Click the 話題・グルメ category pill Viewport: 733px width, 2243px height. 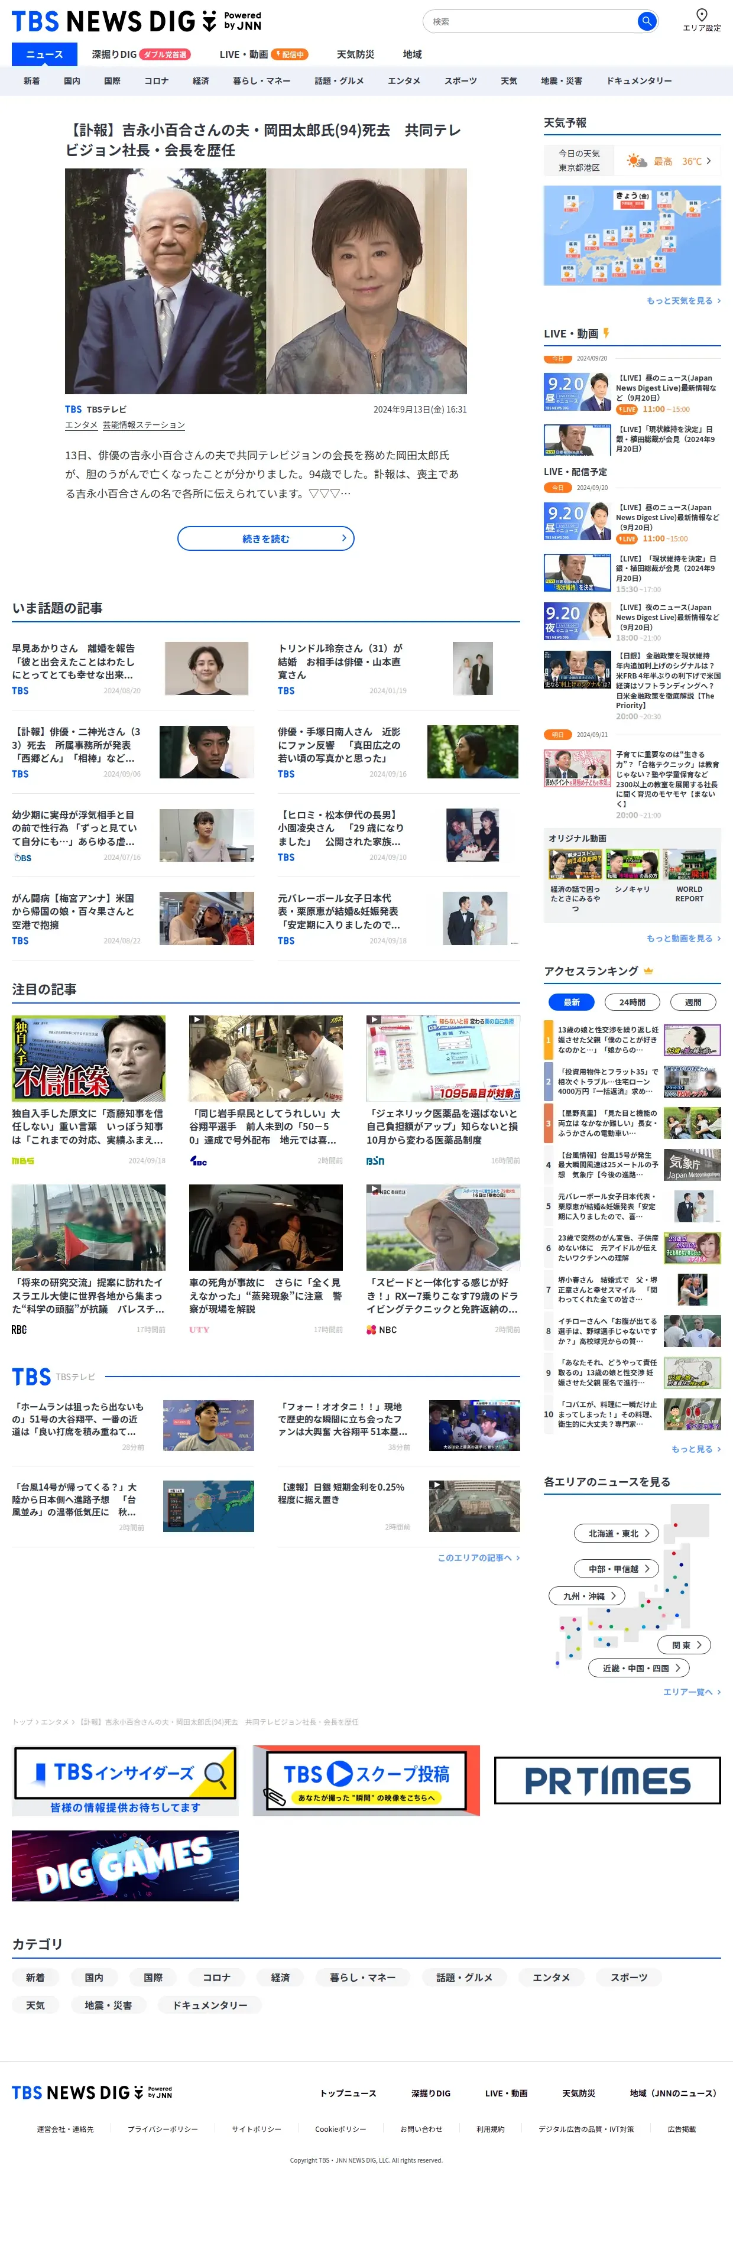464,1978
